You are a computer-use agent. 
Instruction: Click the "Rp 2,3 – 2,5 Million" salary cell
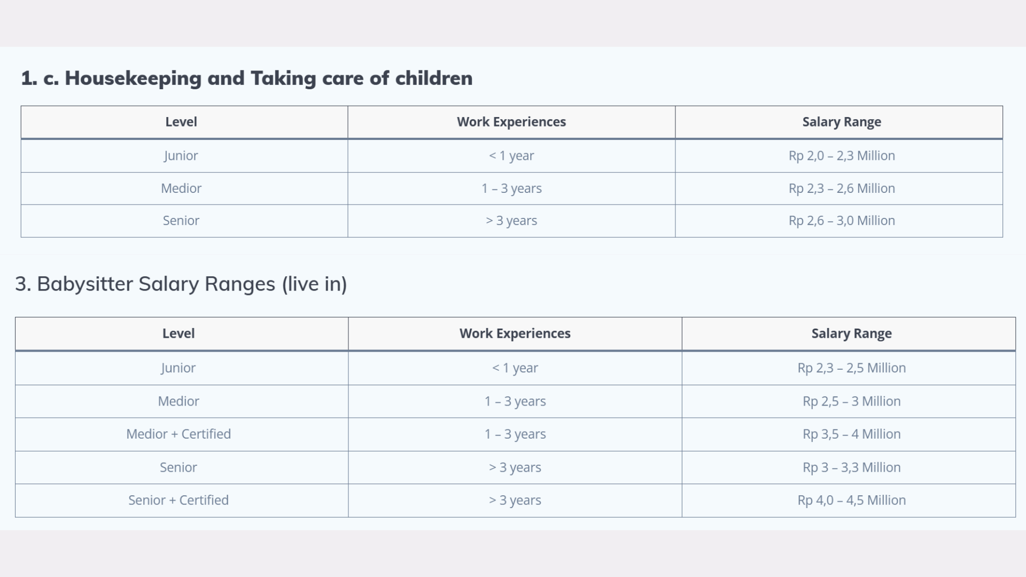[x=851, y=368]
